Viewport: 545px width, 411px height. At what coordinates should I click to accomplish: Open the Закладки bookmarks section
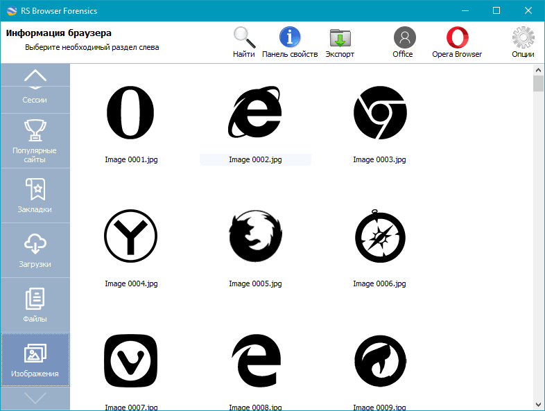pos(35,195)
